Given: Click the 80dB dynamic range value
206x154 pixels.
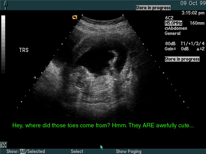Looking at the screenshot, I should 170,44.
